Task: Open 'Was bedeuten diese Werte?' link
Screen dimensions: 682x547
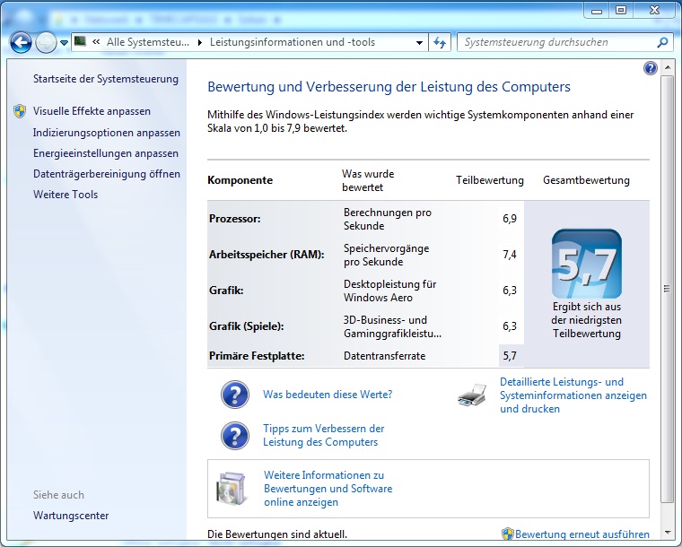Action: pos(328,395)
